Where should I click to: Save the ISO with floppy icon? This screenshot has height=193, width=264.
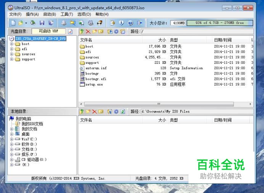(42, 23)
